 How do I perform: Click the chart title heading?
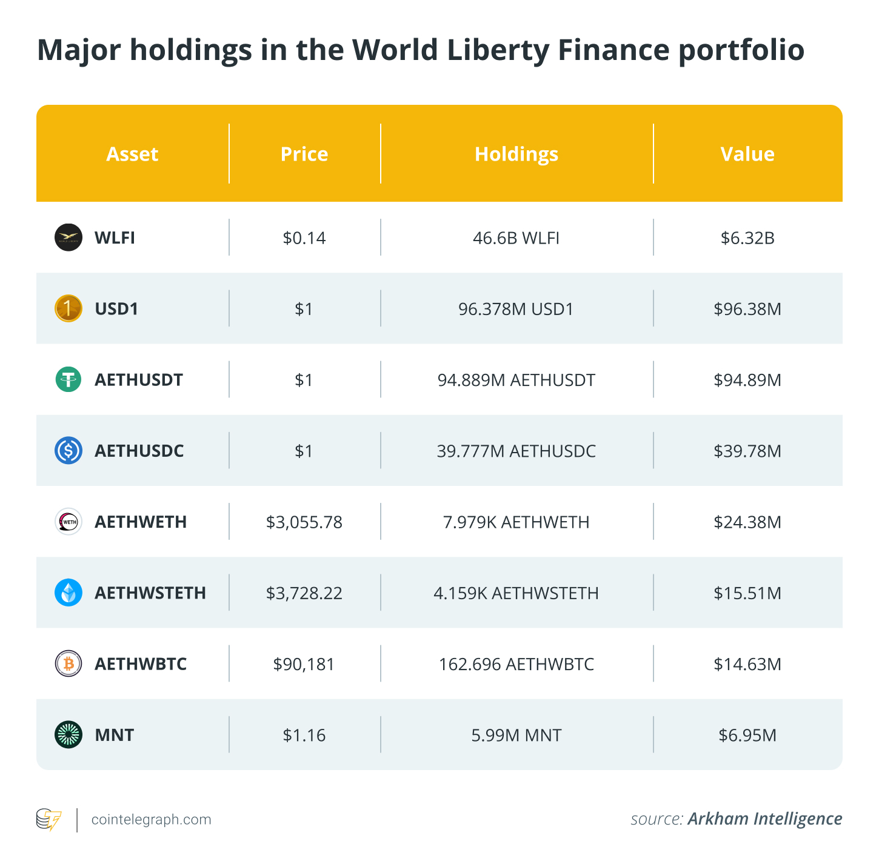[421, 50]
